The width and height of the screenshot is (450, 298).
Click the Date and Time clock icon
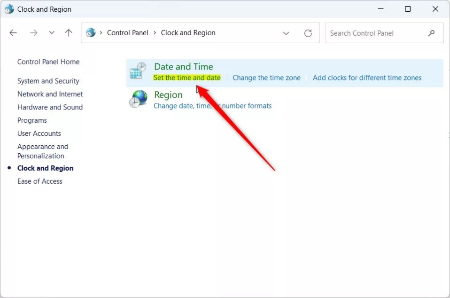(138, 71)
